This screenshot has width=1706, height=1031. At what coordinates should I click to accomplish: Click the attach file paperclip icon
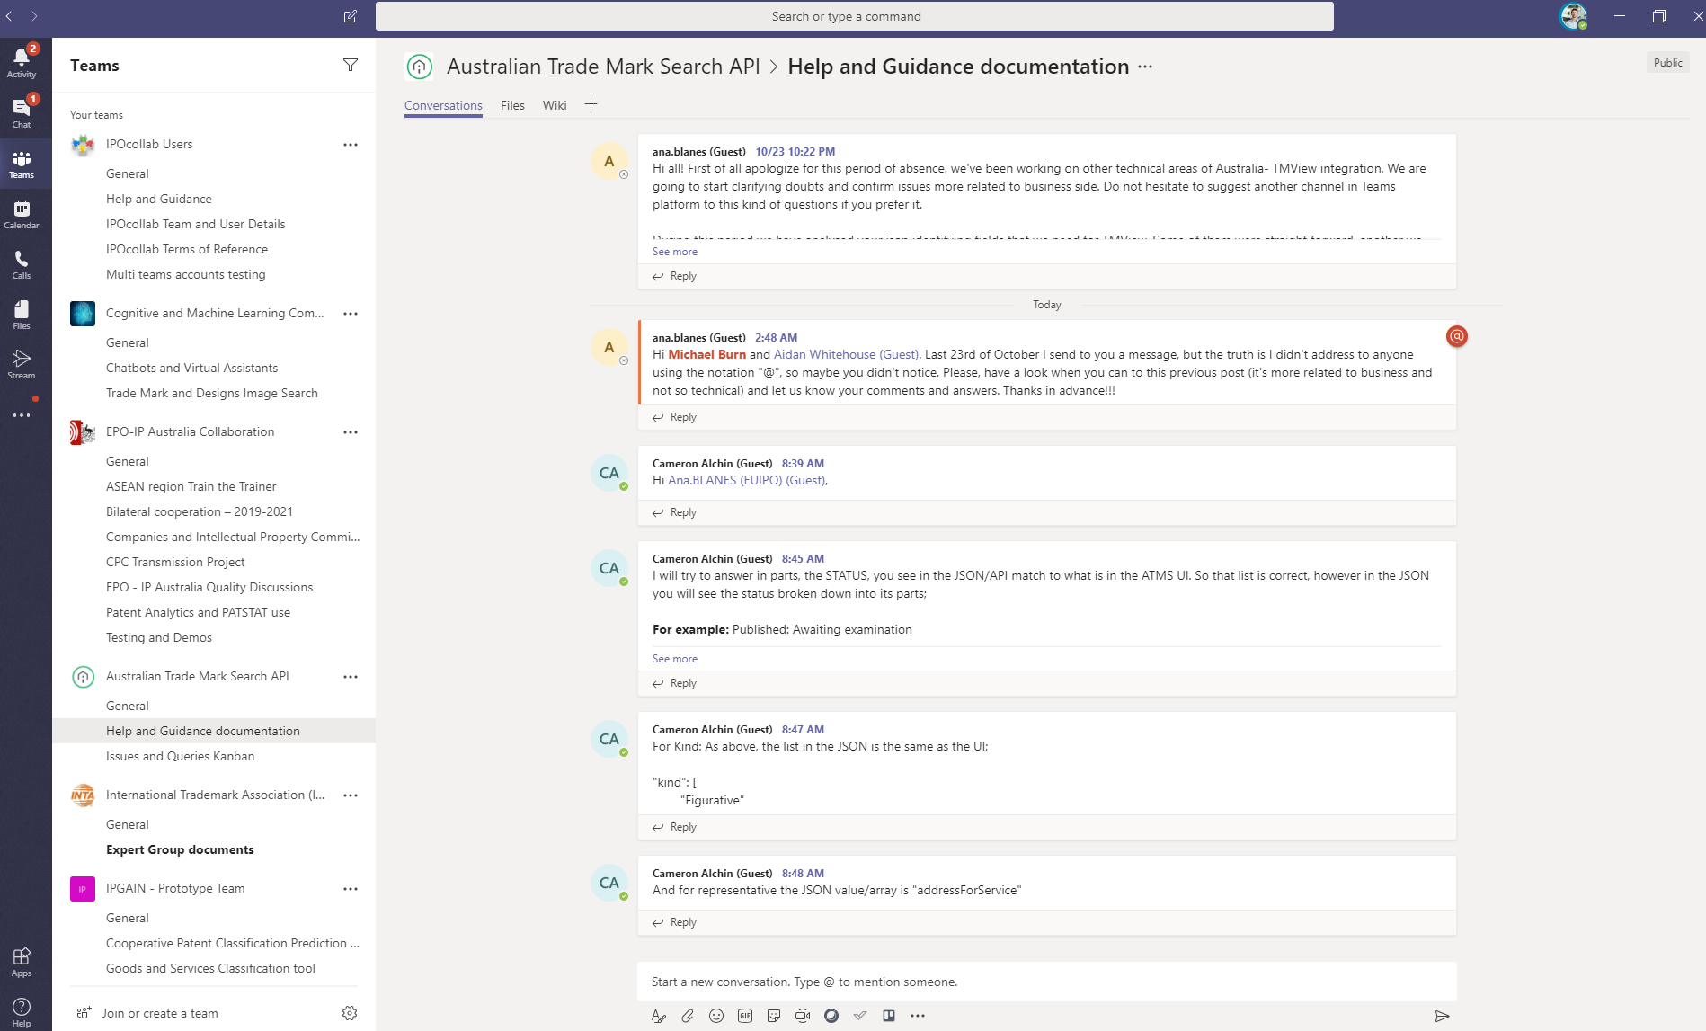[x=688, y=1016]
